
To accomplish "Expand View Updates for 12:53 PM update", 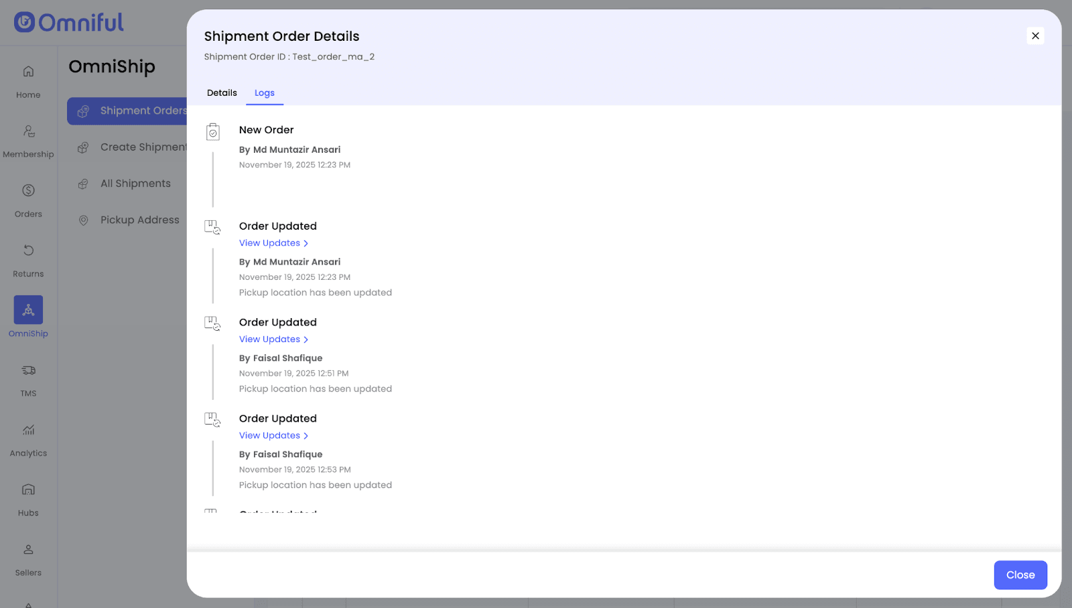I will 273,436.
